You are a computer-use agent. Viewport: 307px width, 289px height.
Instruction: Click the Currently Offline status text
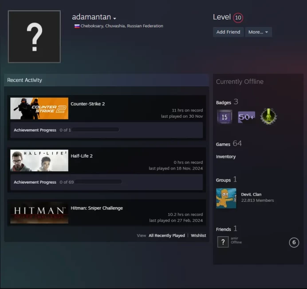240,81
